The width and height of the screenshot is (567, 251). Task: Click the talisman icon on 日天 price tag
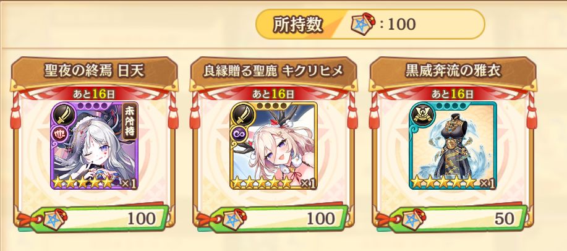point(55,219)
